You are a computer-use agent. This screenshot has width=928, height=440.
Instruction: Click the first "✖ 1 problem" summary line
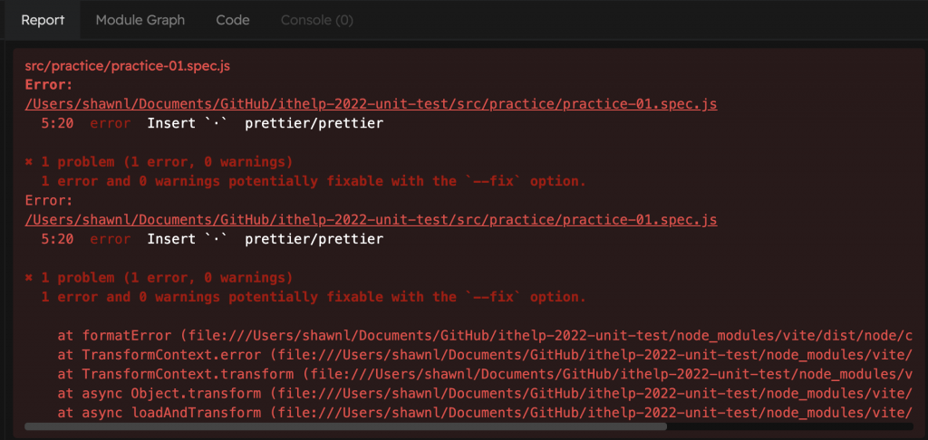(159, 162)
